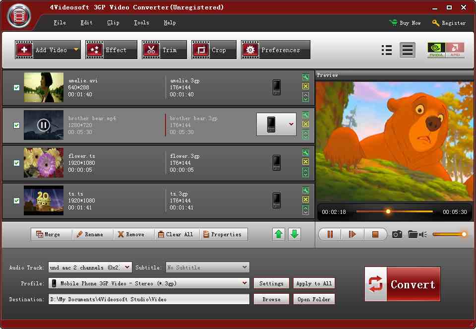Step to the next frame
Screen dimensions: 476x329
pos(352,234)
